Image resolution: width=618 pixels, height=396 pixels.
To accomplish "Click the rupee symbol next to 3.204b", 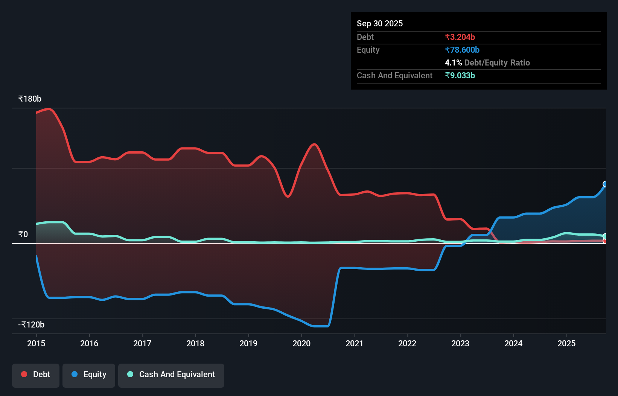I will click(448, 37).
